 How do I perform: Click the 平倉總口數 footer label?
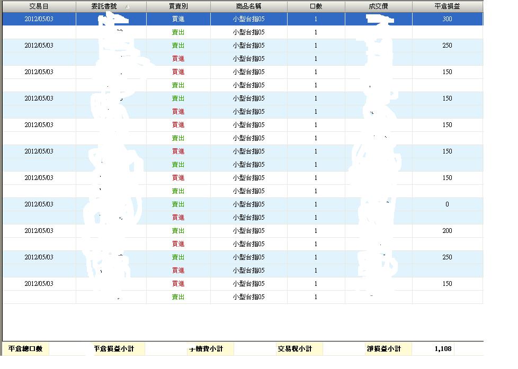pyautogui.click(x=25, y=348)
